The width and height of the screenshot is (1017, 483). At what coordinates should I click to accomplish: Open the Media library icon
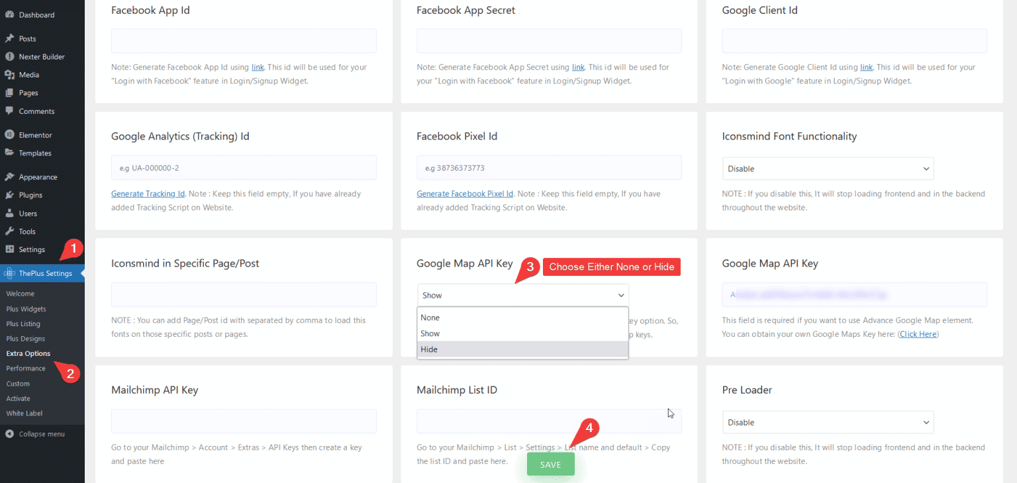click(x=9, y=74)
